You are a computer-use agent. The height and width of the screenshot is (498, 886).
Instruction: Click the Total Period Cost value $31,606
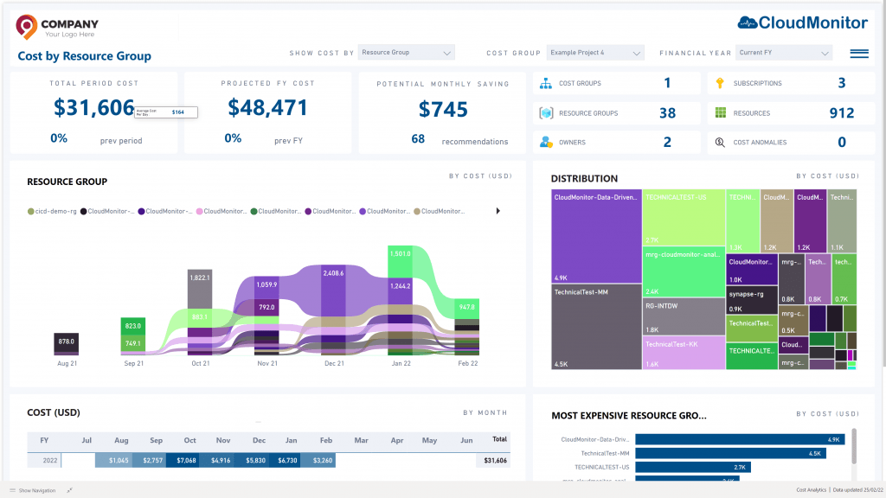point(93,107)
